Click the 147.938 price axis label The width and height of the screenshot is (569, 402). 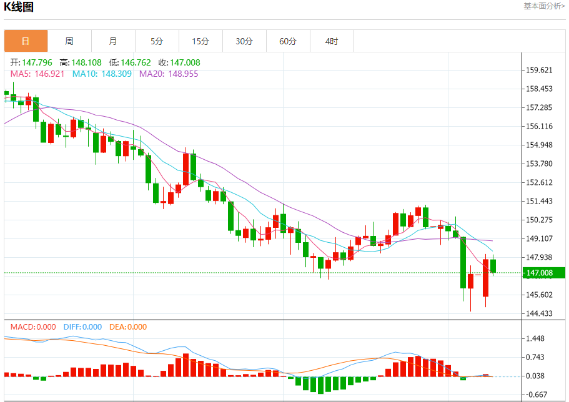[539, 257]
